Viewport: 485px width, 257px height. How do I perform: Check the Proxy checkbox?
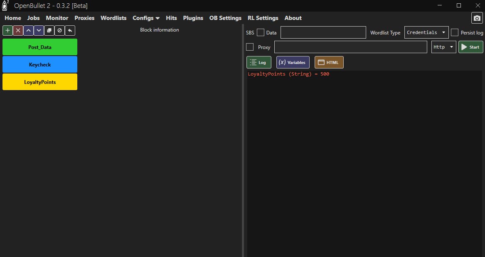click(x=250, y=47)
